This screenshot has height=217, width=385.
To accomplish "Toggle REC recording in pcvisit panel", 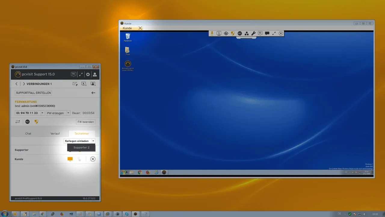I will point(27,122).
